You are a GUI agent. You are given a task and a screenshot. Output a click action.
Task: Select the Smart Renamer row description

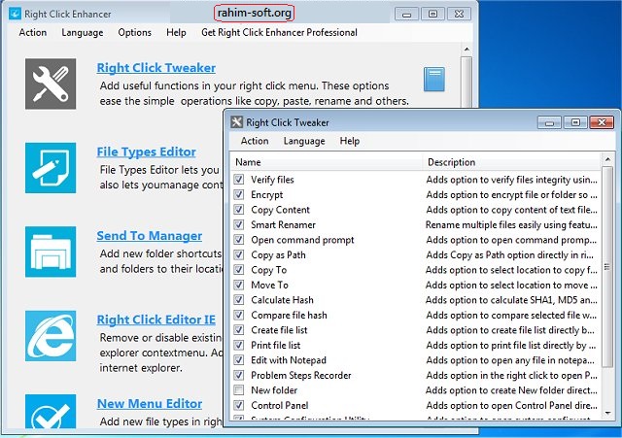(x=511, y=224)
